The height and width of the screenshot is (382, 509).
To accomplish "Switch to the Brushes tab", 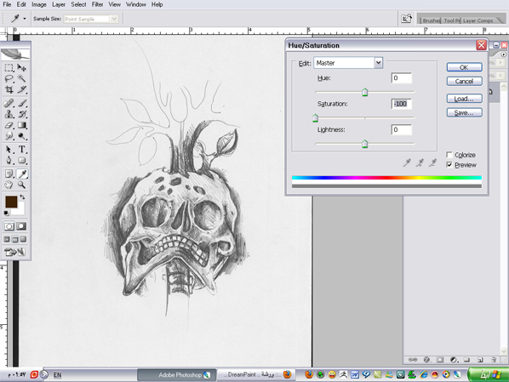I will [432, 20].
